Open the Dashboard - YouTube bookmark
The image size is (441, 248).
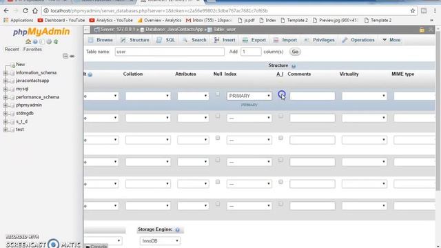(61, 20)
